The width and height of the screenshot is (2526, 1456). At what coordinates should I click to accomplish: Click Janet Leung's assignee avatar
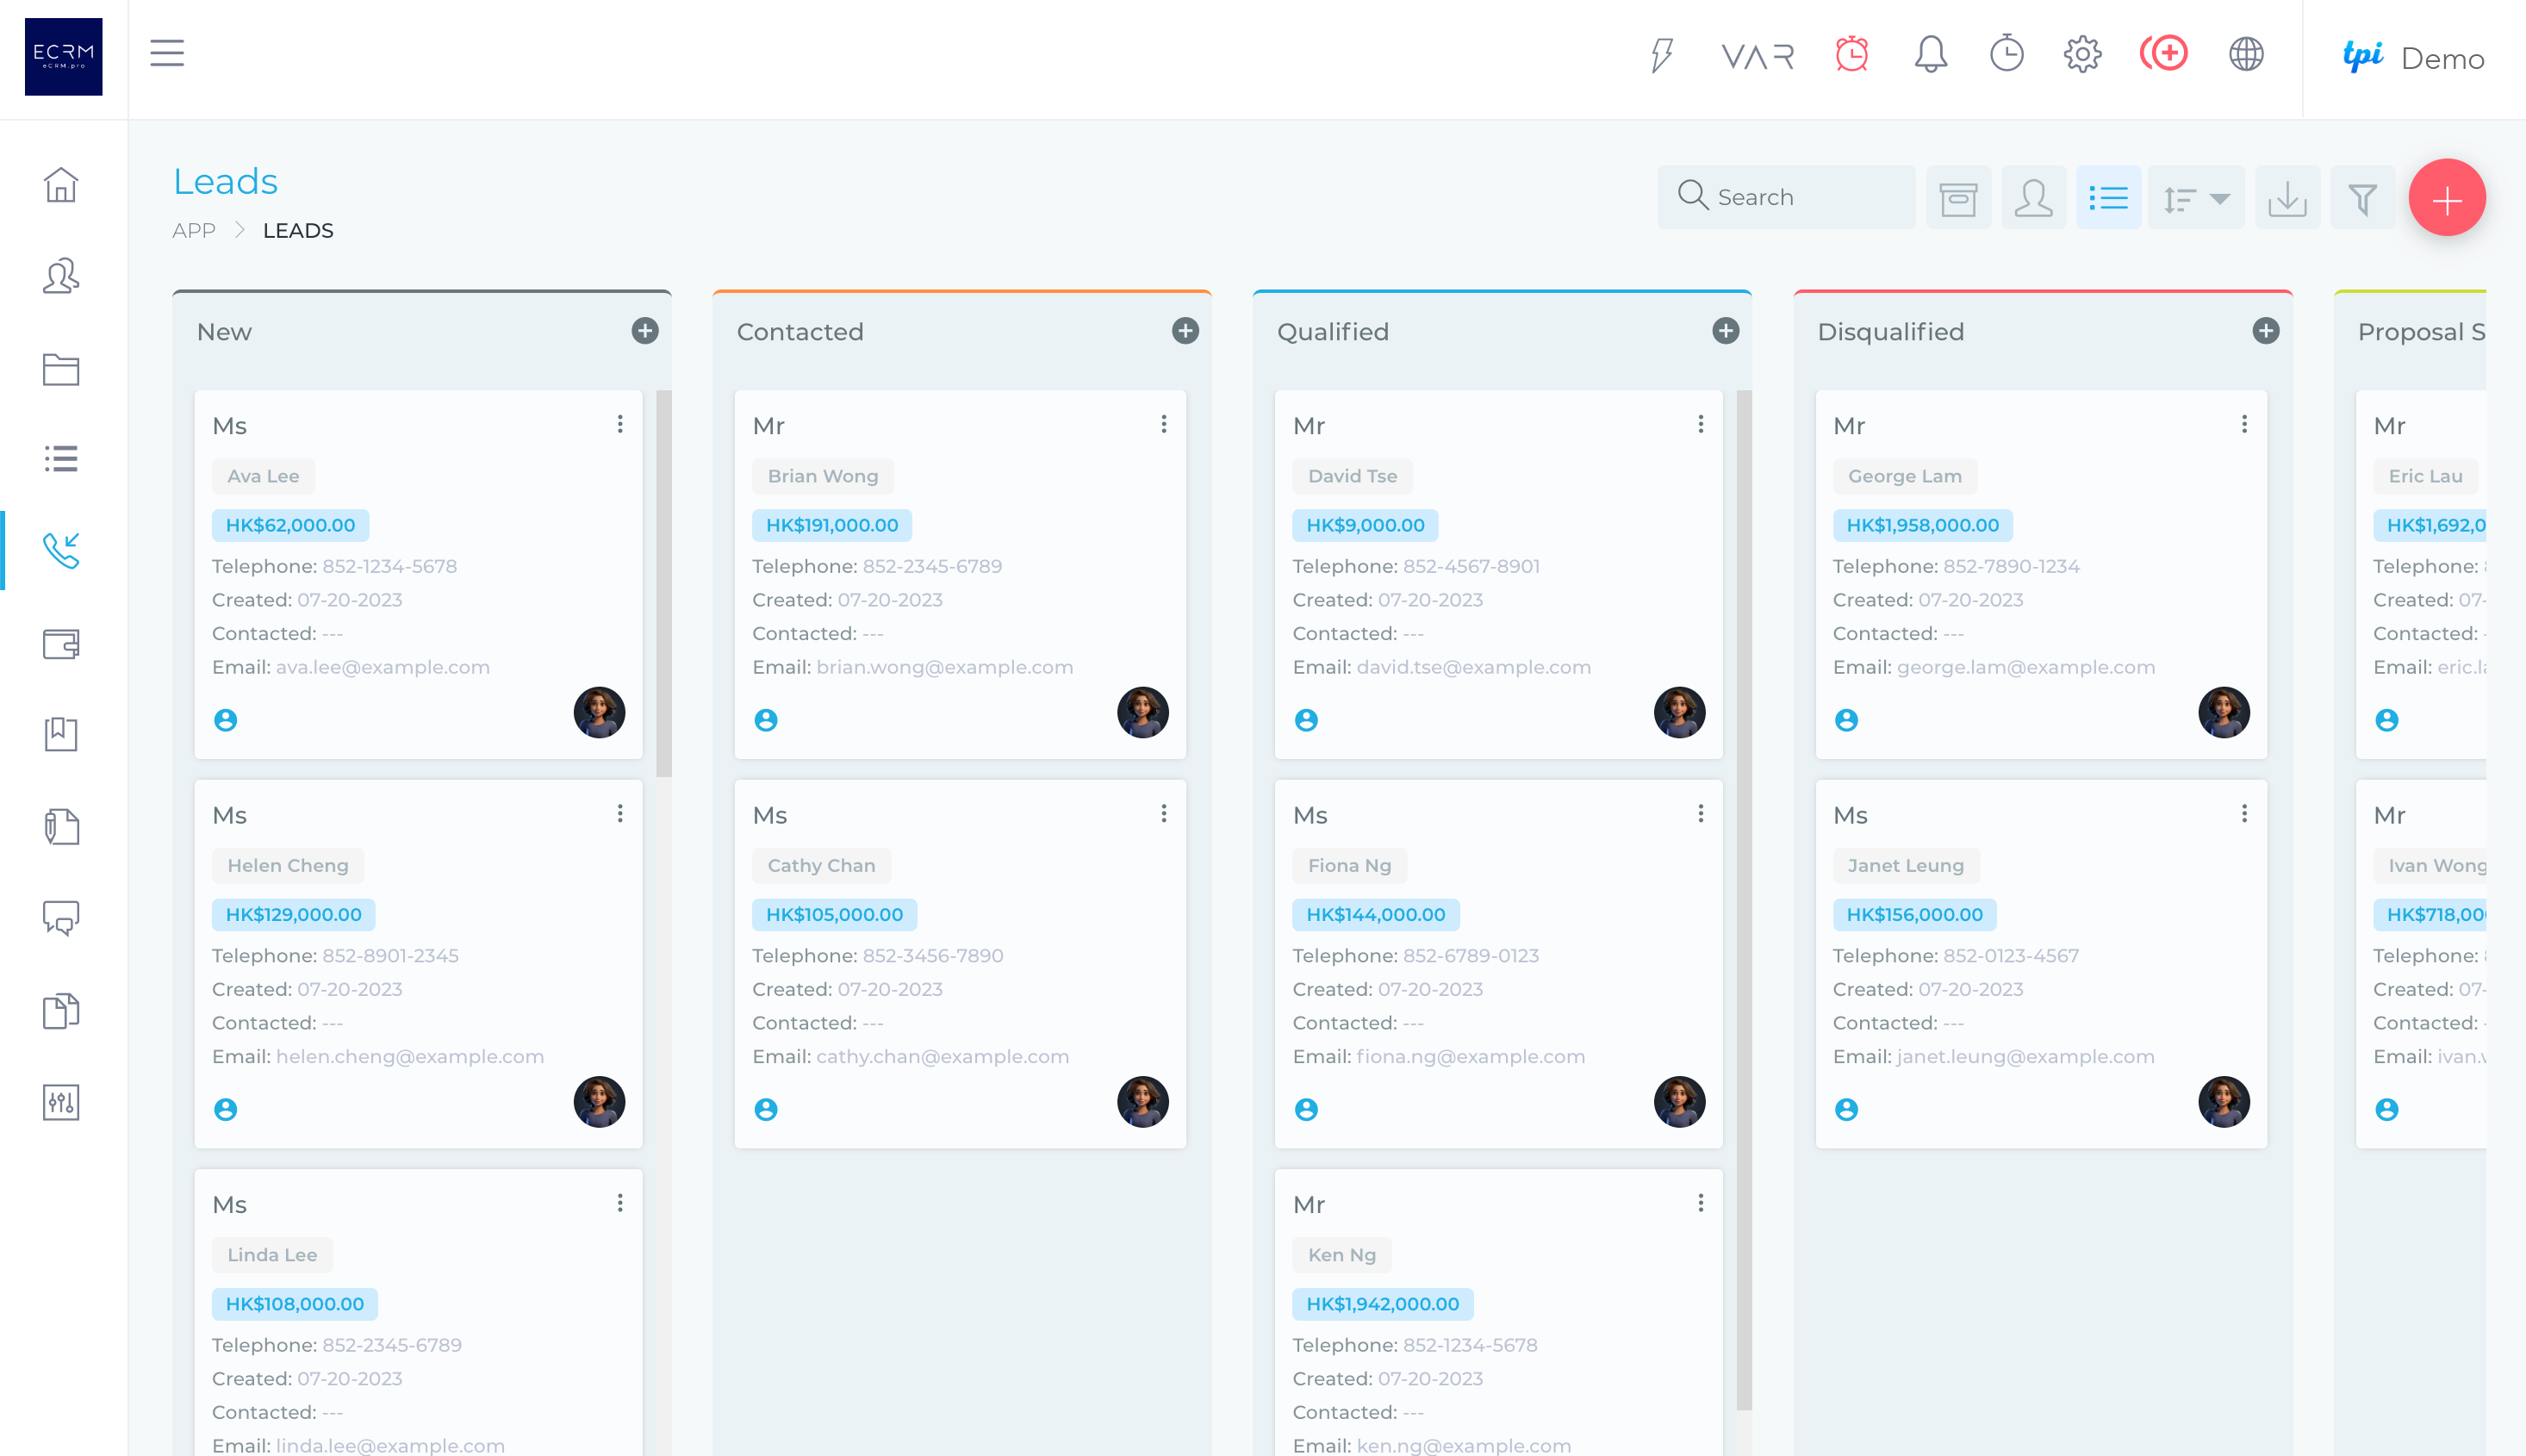pyautogui.click(x=2224, y=1102)
